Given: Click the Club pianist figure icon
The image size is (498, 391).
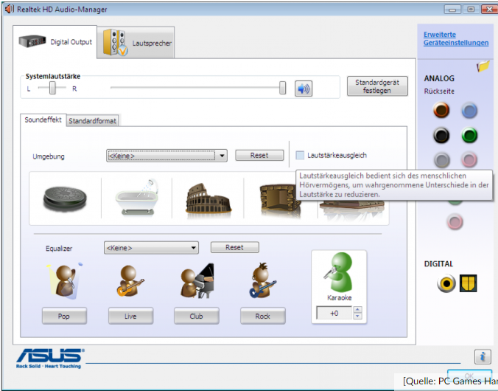Looking at the screenshot, I should 197,281.
